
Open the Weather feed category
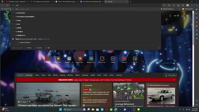click(x=70, y=75)
